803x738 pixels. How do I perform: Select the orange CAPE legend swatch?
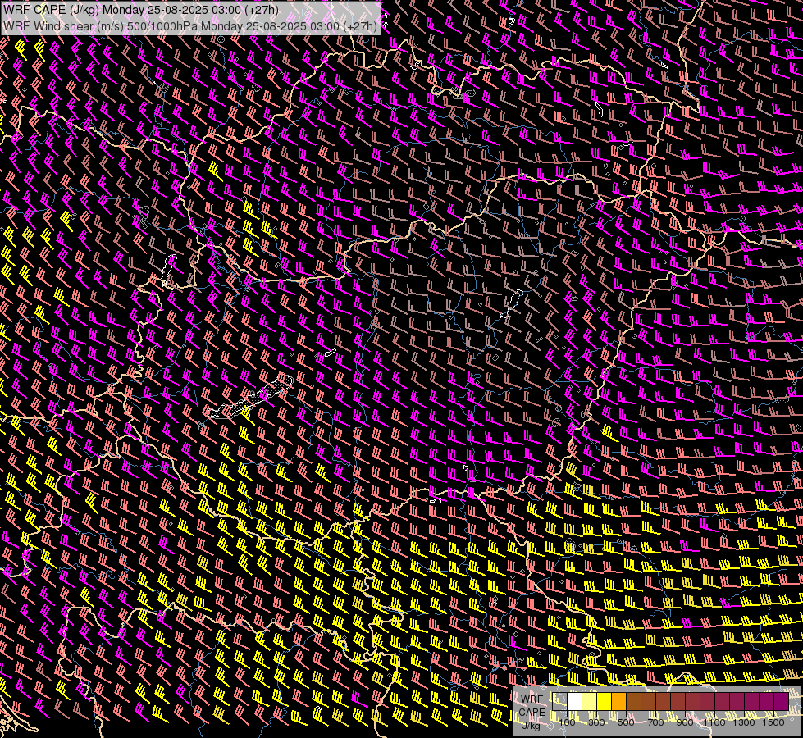click(x=618, y=701)
